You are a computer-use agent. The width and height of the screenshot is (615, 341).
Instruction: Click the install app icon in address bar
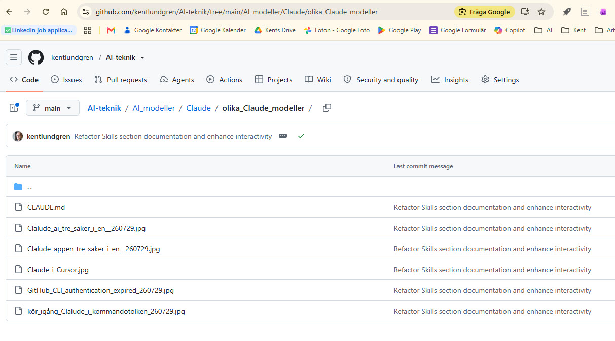[x=525, y=12]
